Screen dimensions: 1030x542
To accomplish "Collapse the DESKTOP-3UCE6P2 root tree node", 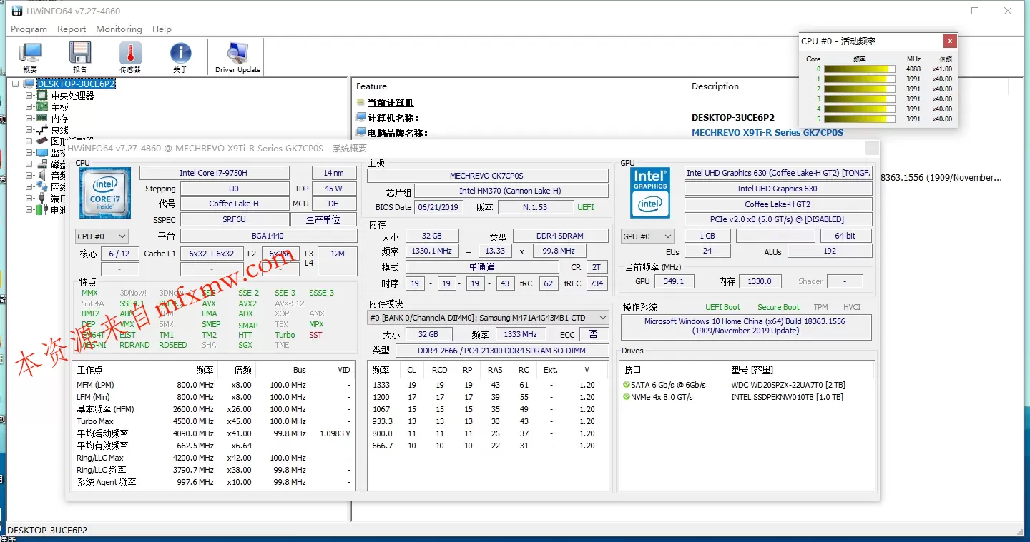I will tap(16, 84).
